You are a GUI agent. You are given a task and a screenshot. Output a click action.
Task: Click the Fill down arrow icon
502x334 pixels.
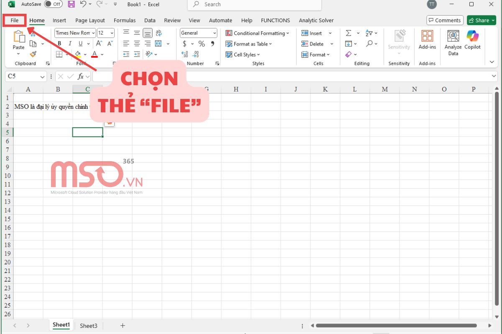(348, 43)
